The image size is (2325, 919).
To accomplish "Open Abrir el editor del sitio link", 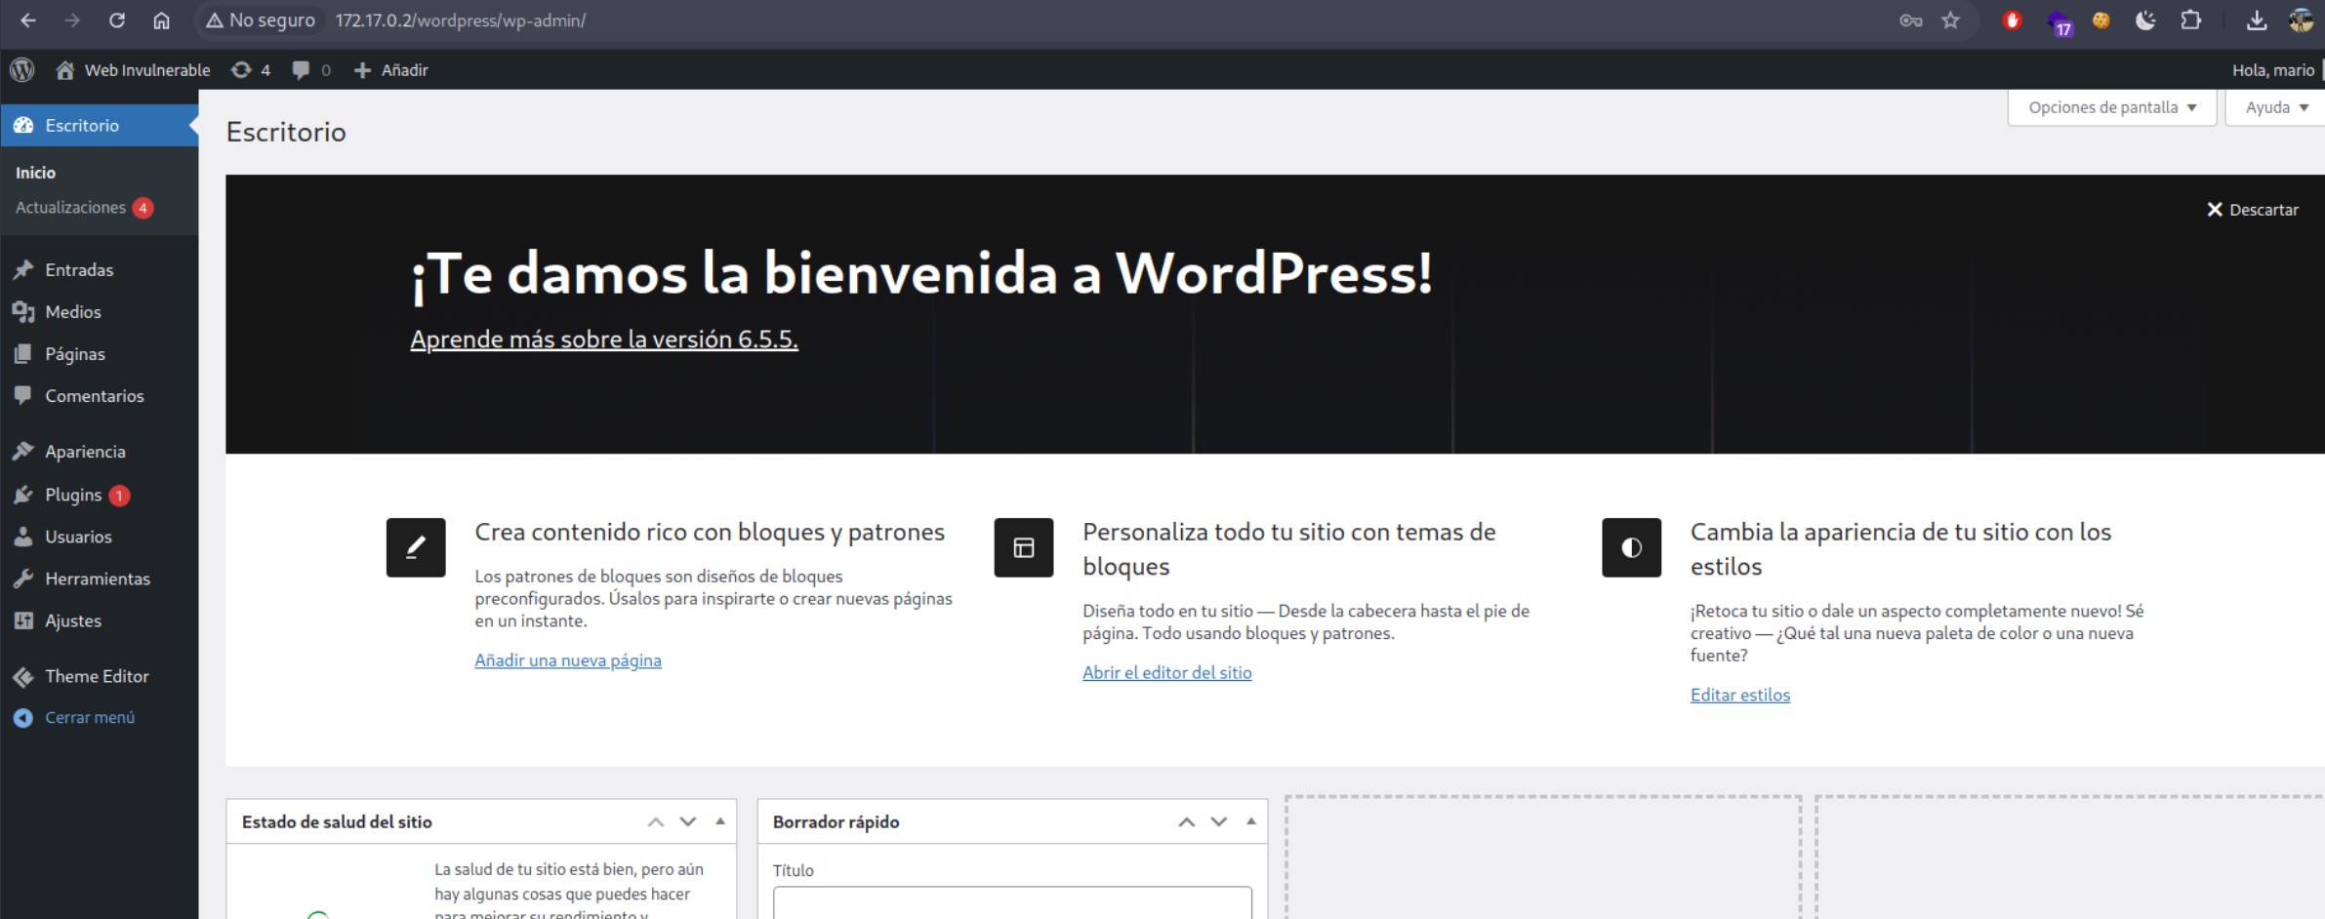I will click(1167, 672).
